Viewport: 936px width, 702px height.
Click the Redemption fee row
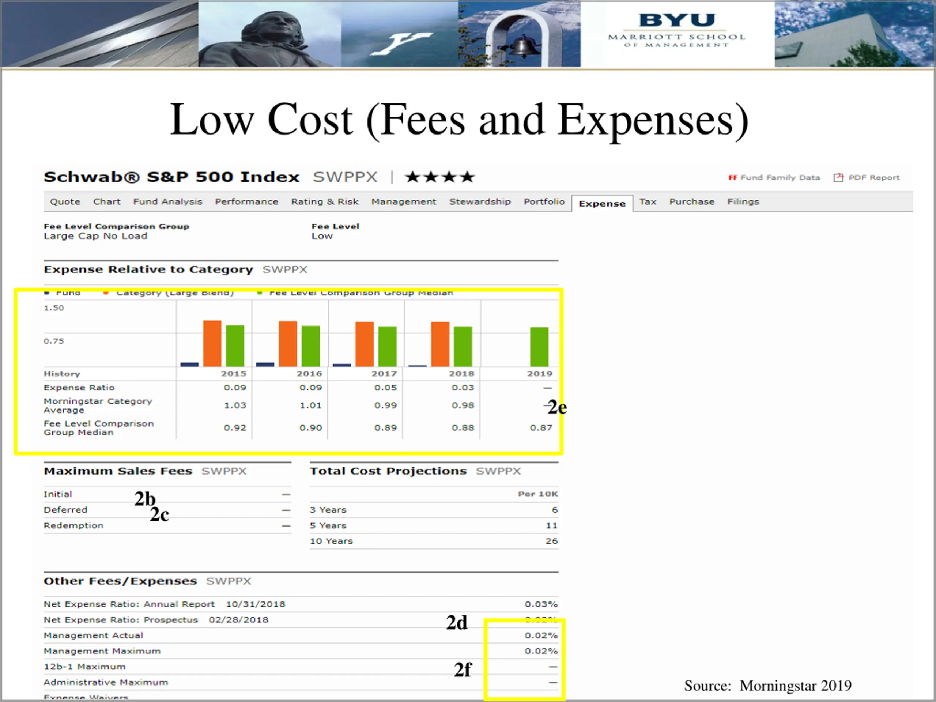pos(167,525)
